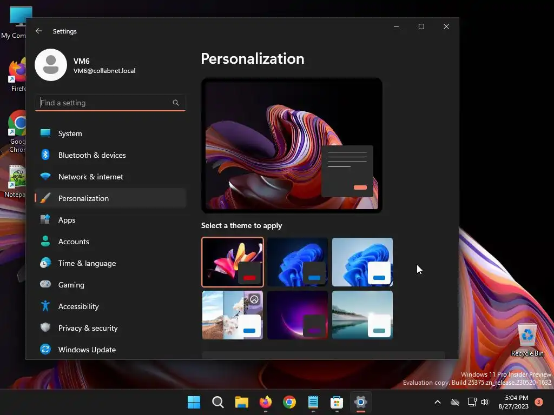Click the magnifier icon in Find a setting
This screenshot has height=415, width=554.
click(x=176, y=103)
